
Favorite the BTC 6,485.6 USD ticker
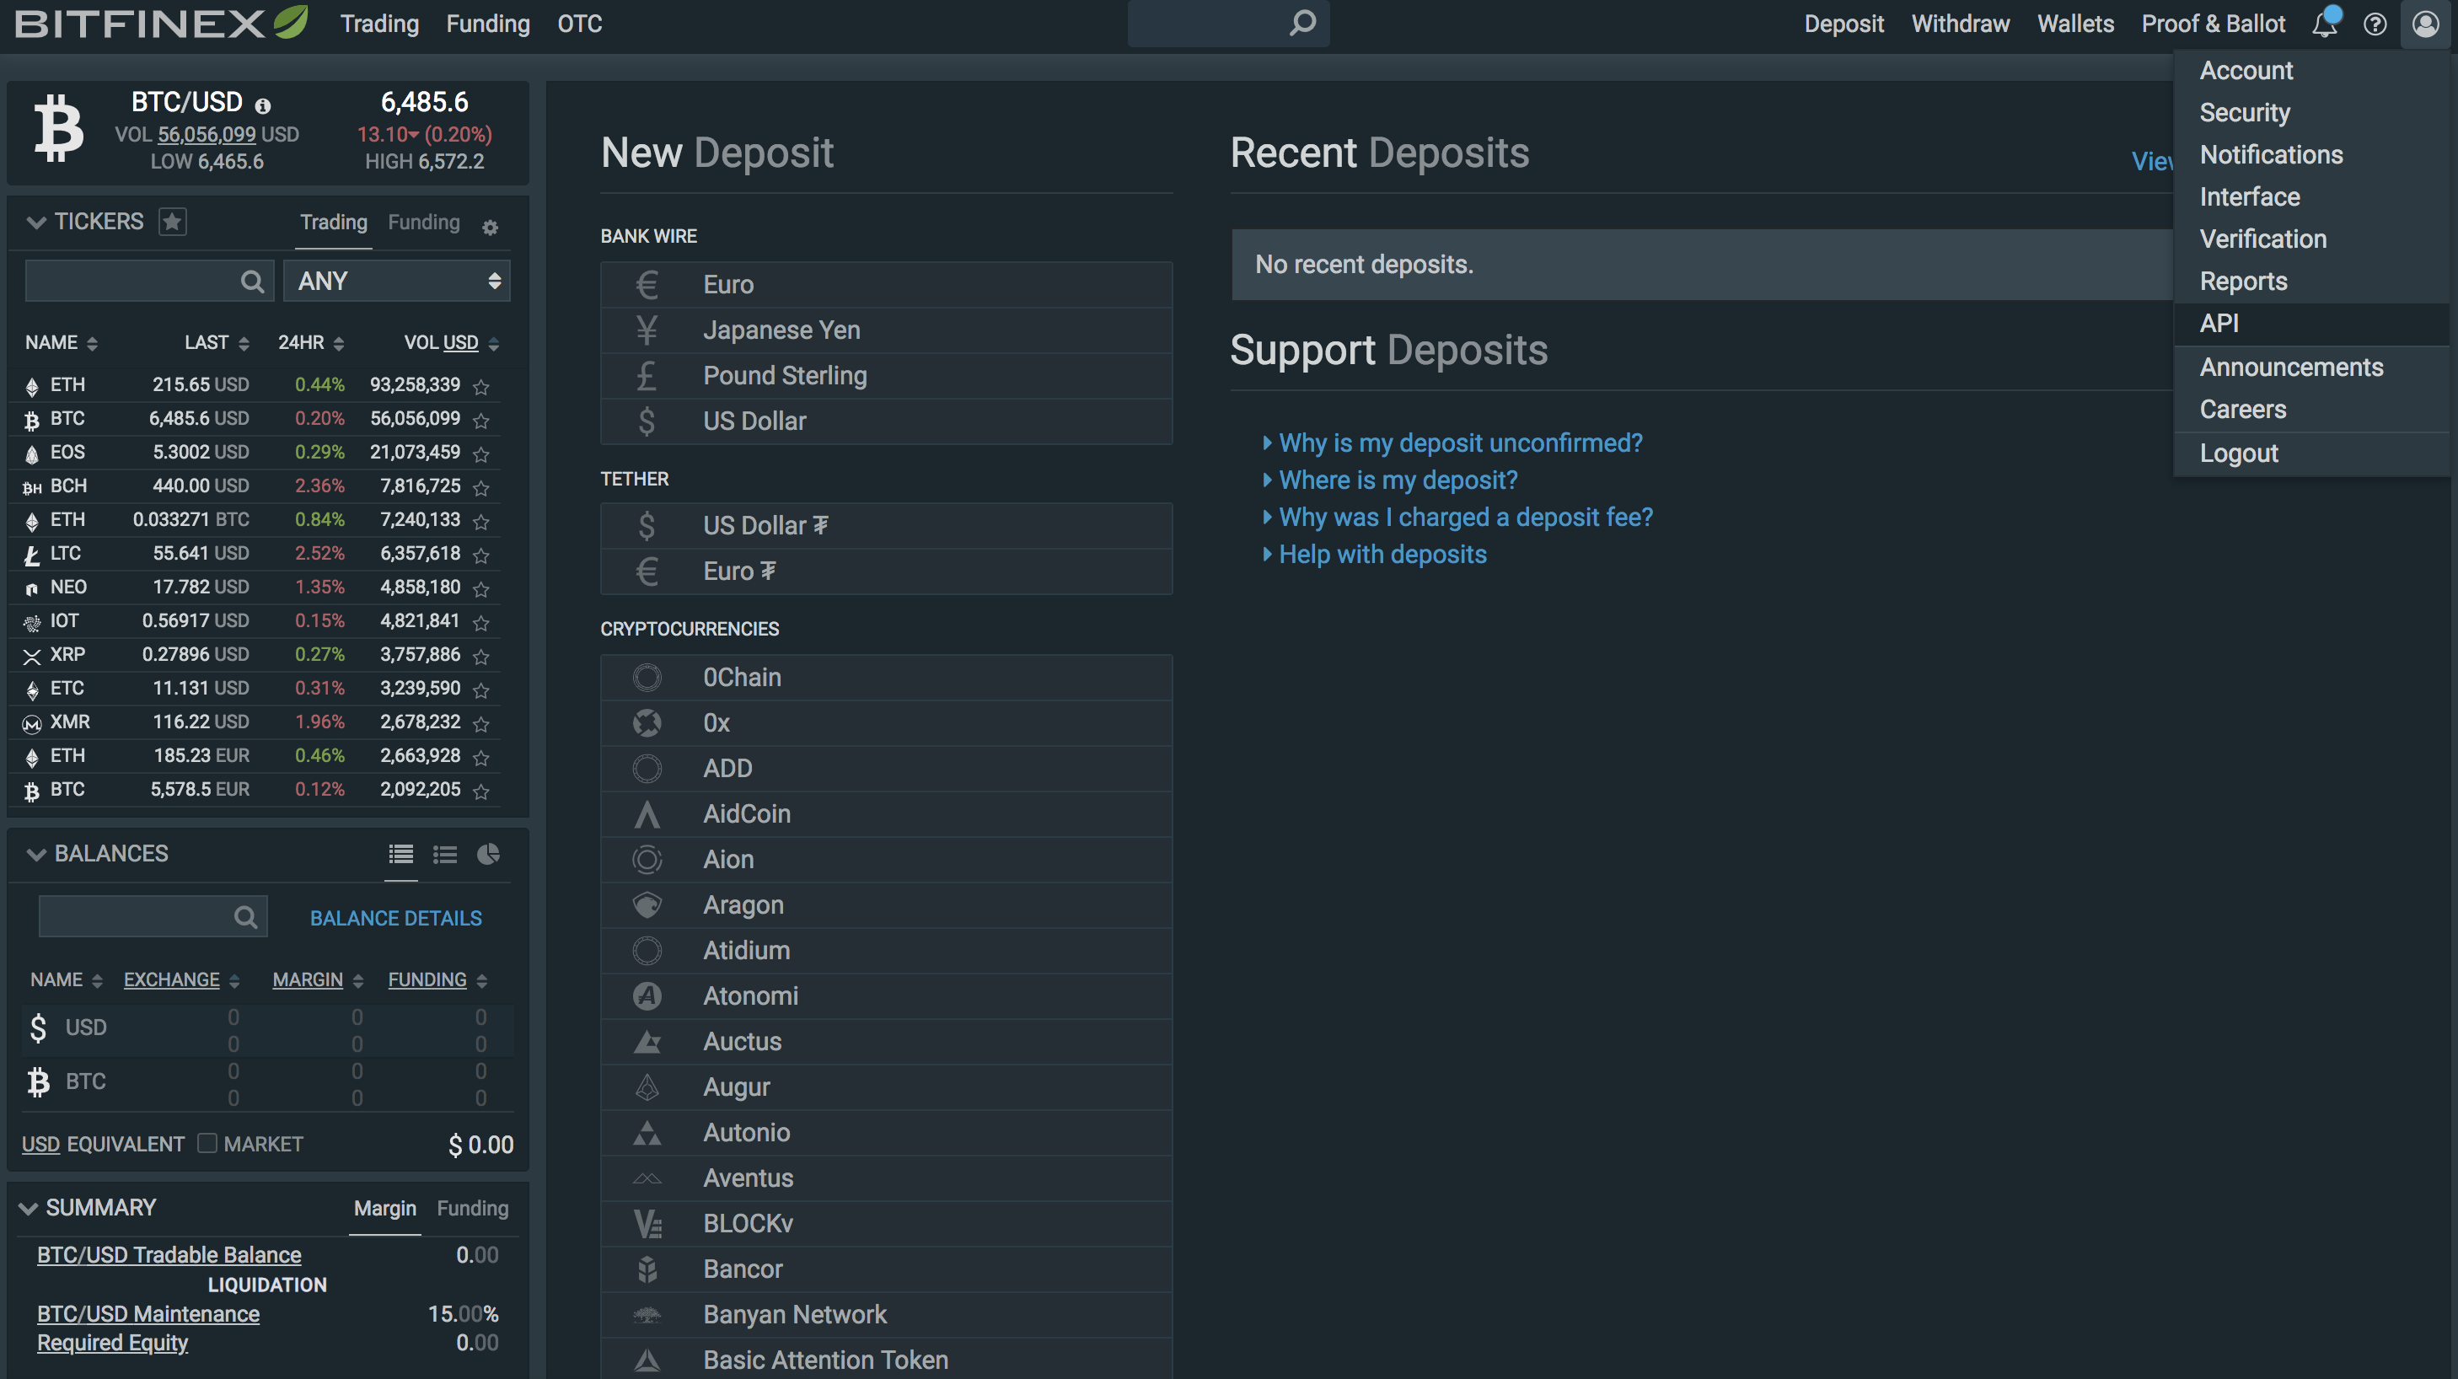[481, 420]
